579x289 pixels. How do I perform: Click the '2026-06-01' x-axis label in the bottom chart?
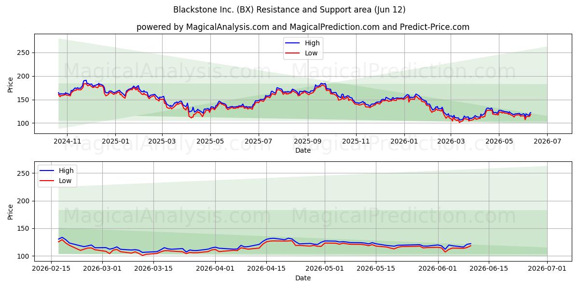pyautogui.click(x=438, y=269)
